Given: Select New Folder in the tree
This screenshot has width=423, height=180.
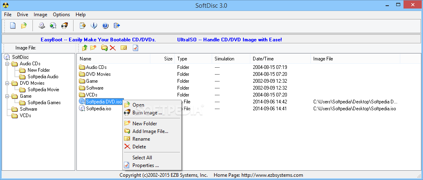Looking at the screenshot, I should [39, 70].
